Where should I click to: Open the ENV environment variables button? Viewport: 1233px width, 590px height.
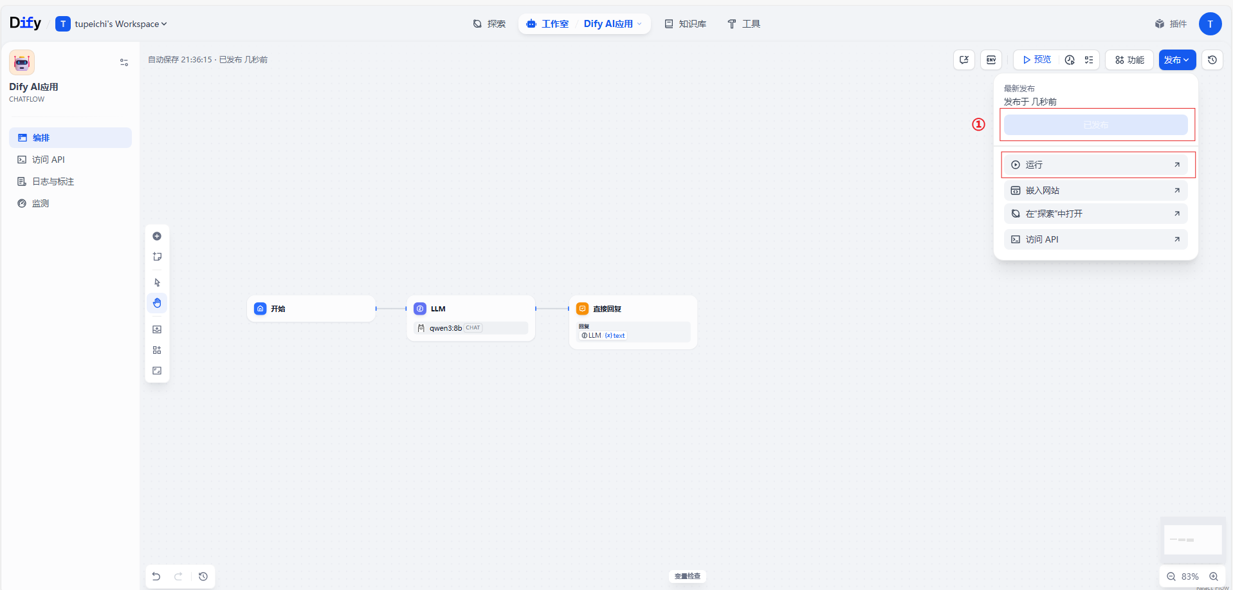click(x=991, y=60)
